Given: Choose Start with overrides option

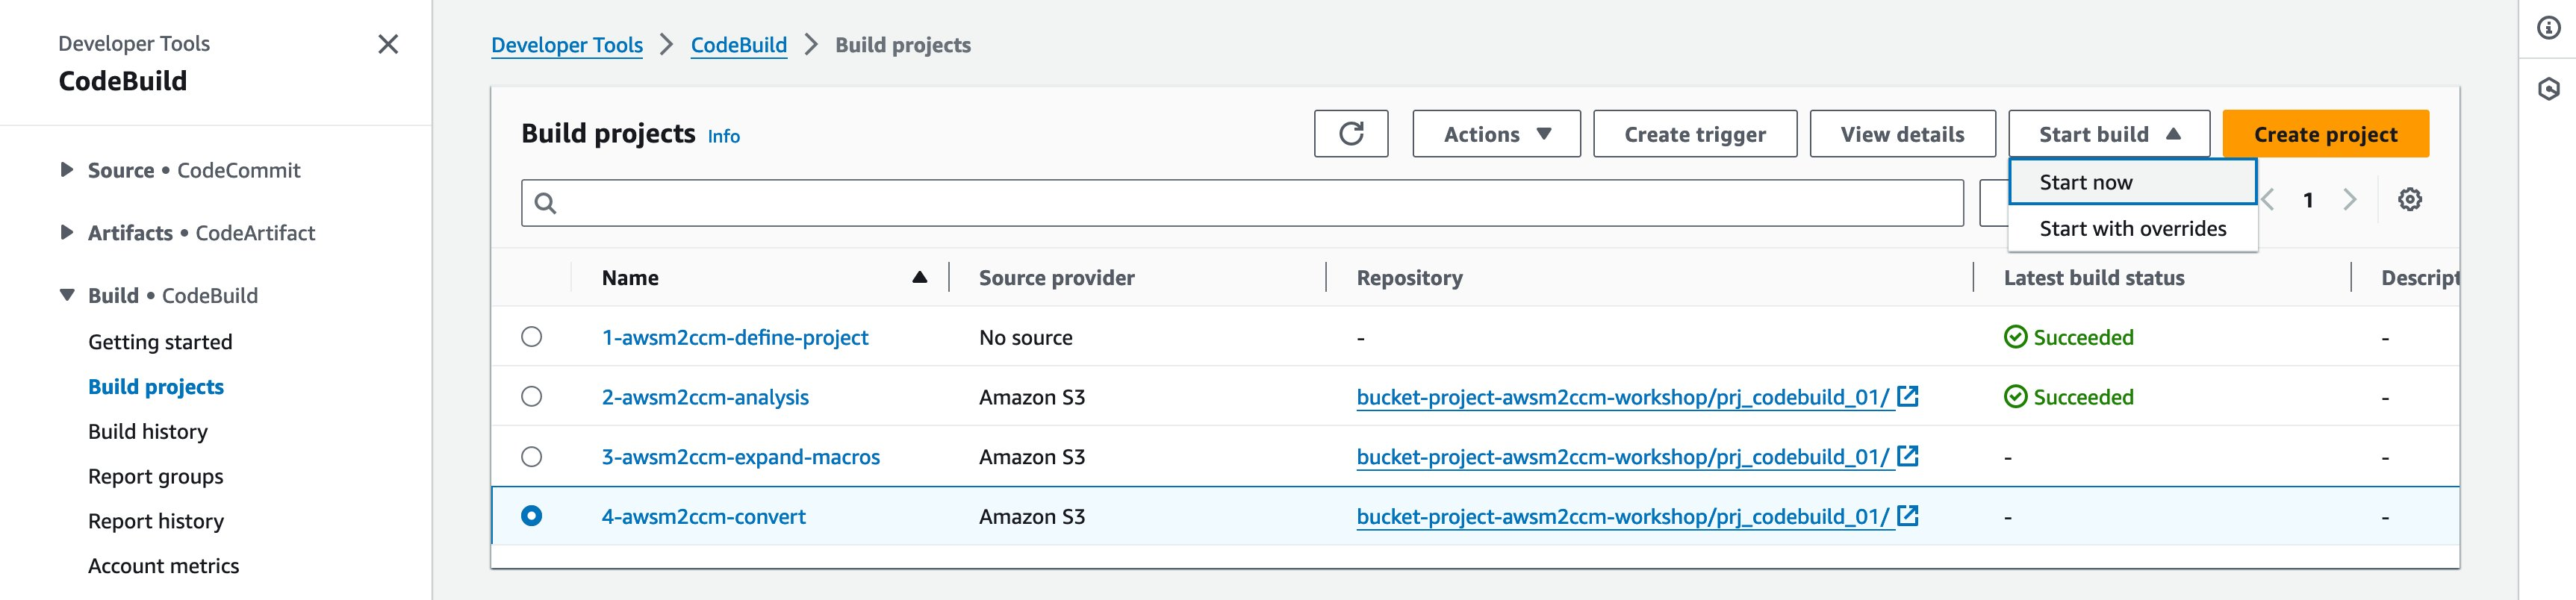Looking at the screenshot, I should (x=2132, y=229).
